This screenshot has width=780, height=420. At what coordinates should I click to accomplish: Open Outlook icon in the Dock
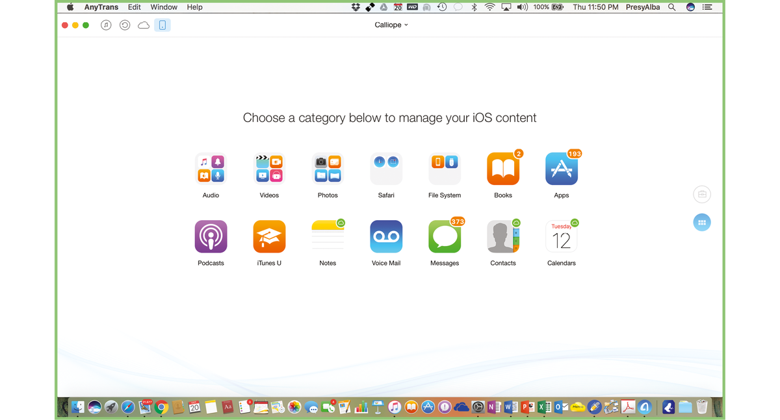561,407
